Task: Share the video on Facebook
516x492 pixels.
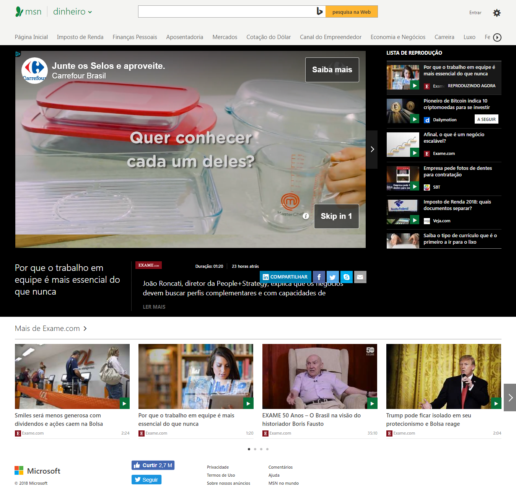Action: point(319,277)
